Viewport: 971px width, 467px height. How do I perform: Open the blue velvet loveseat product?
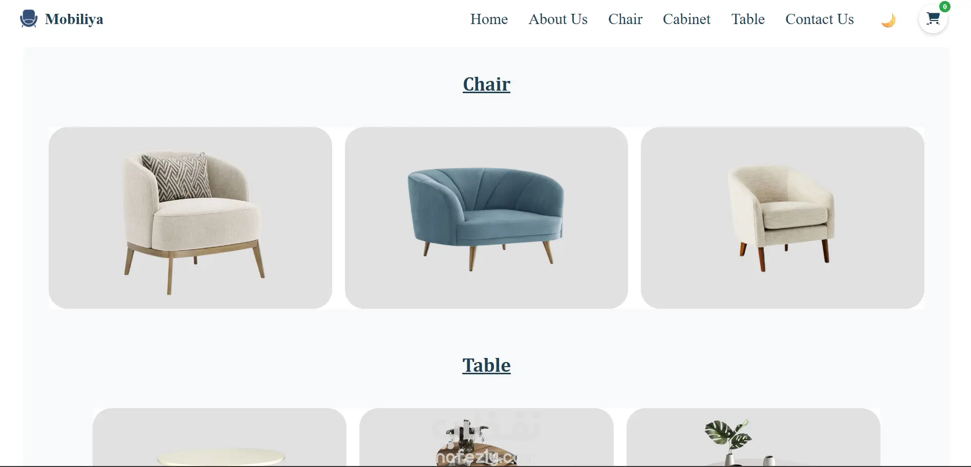[486, 218]
